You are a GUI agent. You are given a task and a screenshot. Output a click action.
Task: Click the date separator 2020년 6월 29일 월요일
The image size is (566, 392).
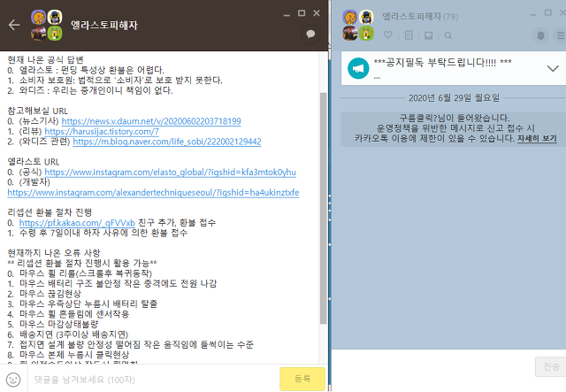[x=454, y=98]
